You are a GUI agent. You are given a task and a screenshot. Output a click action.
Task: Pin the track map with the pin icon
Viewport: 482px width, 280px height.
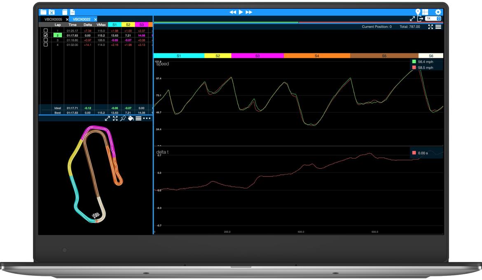click(123, 118)
